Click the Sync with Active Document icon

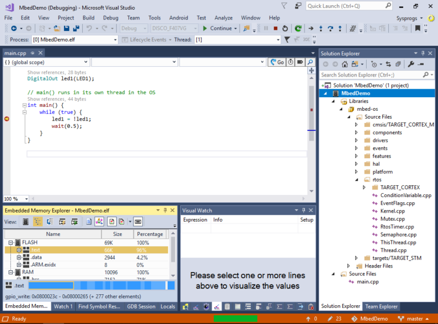coord(388,65)
